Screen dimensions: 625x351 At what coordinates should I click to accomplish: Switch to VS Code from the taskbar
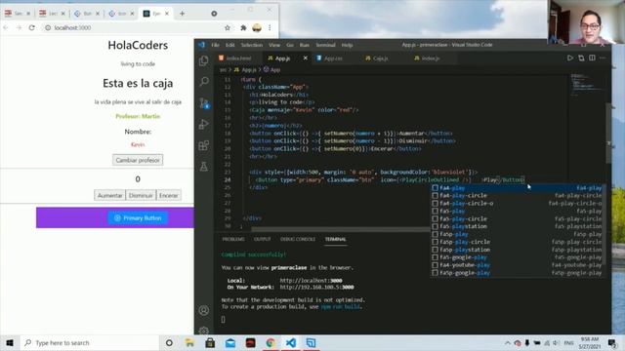[x=291, y=342]
